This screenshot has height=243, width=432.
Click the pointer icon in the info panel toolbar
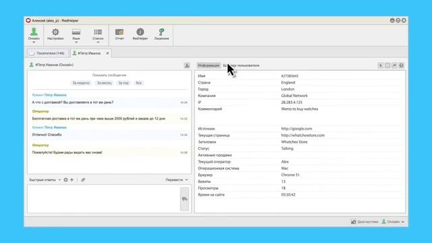point(381,65)
